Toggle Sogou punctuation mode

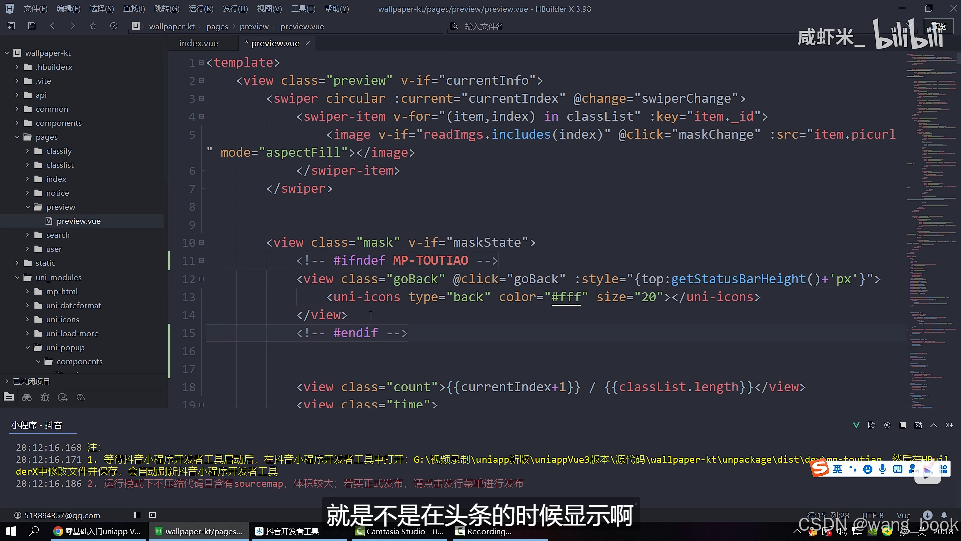pyautogui.click(x=853, y=469)
